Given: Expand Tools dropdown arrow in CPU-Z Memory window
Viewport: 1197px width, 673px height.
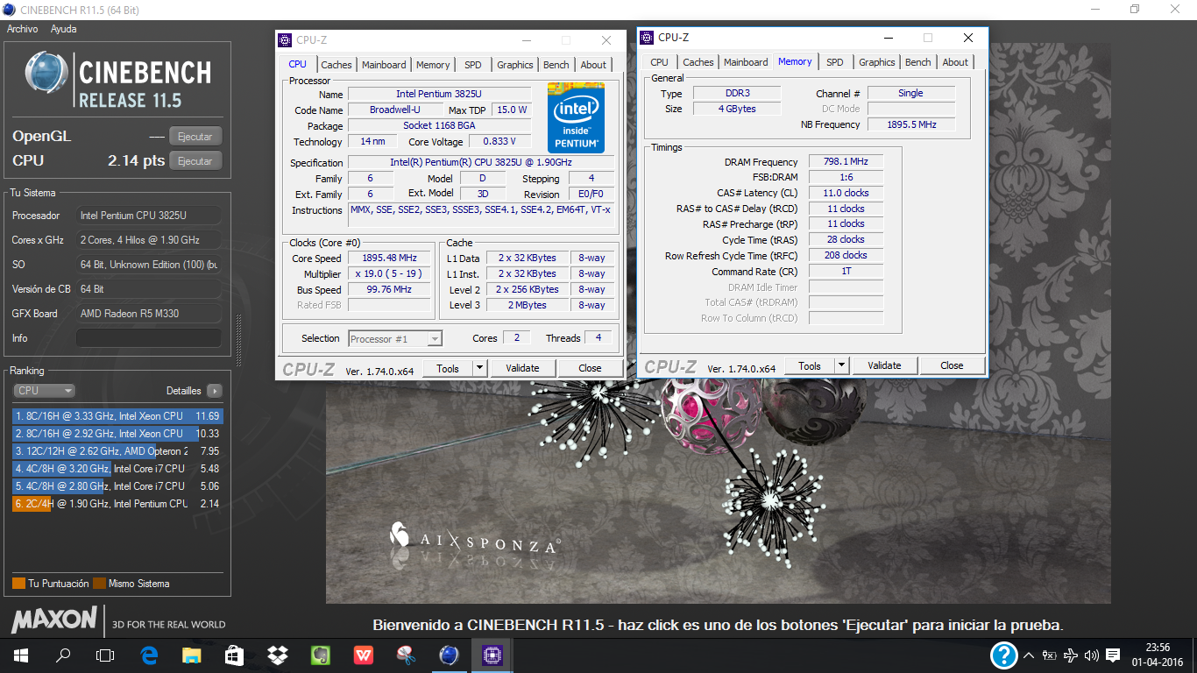Looking at the screenshot, I should coord(841,365).
